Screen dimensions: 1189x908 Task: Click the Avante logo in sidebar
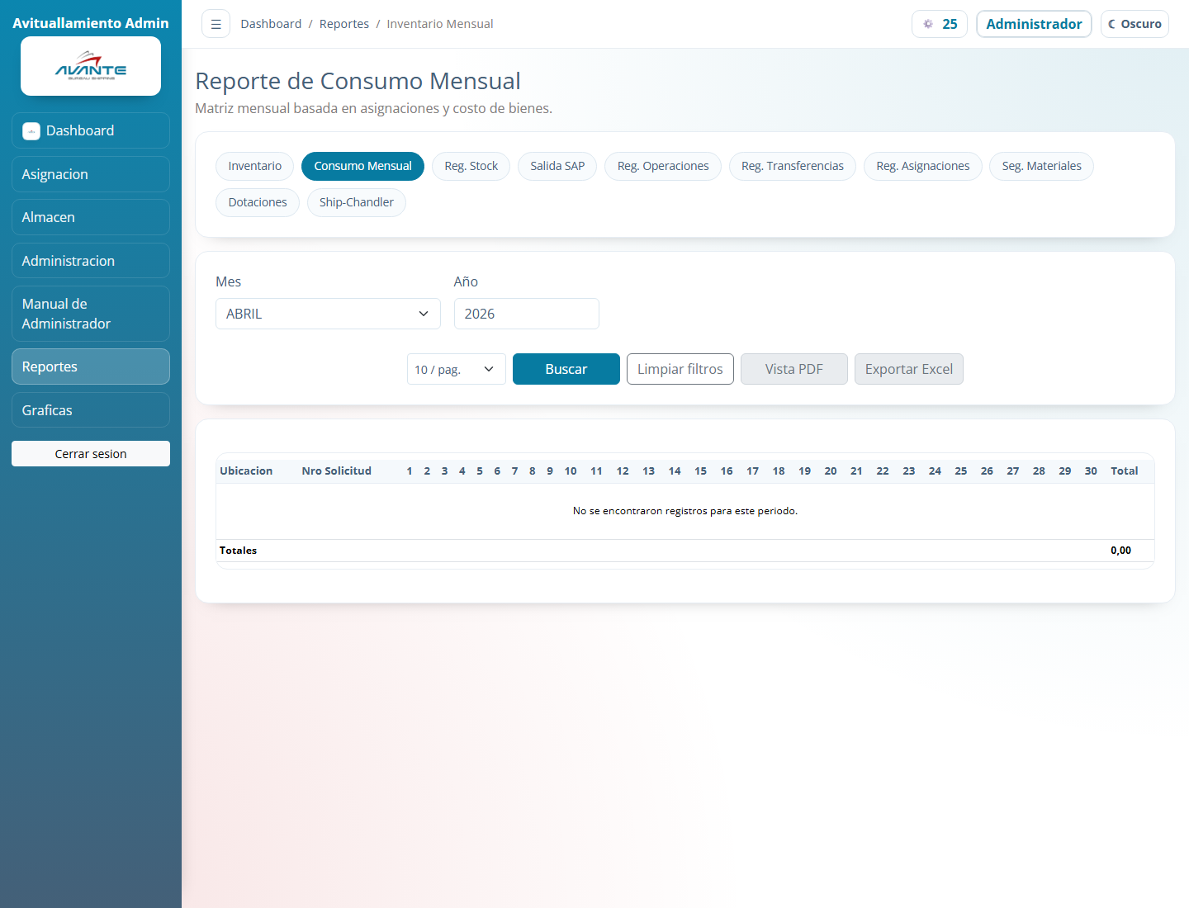(x=91, y=66)
